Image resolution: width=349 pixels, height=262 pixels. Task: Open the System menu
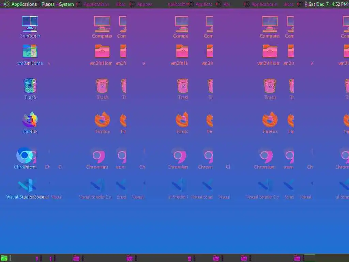point(66,4)
